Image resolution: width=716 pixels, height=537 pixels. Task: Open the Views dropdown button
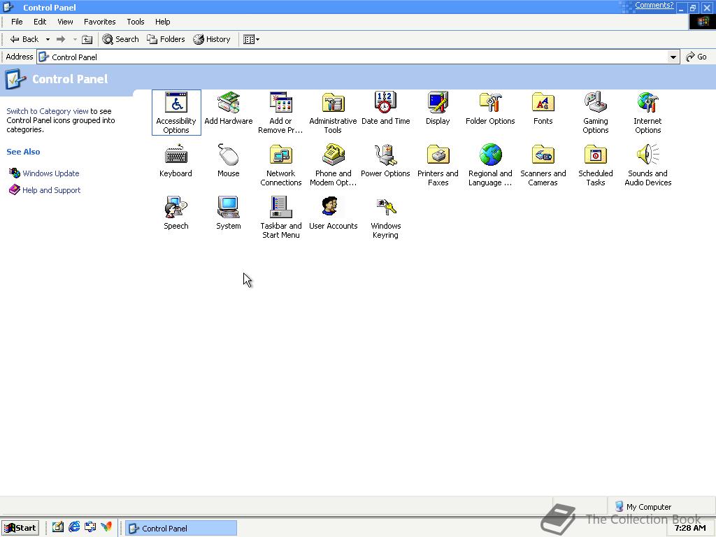(x=251, y=39)
